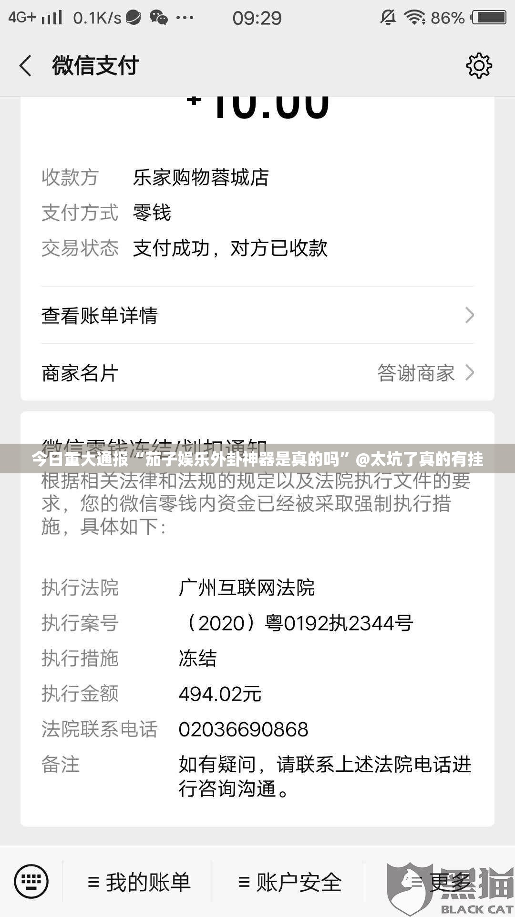This screenshot has width=515, height=917.
Task: Open WeChat Pay settings gear
Action: (x=479, y=65)
